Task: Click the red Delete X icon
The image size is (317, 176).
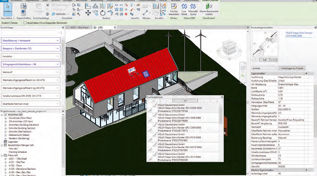Action: click(x=126, y=14)
